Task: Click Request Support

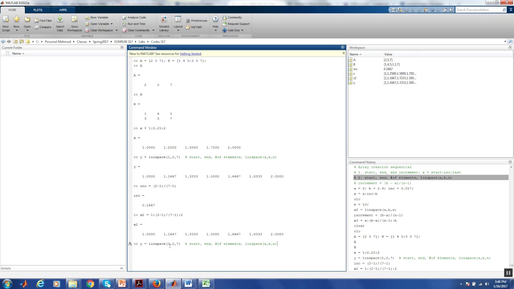Action: 236,24
